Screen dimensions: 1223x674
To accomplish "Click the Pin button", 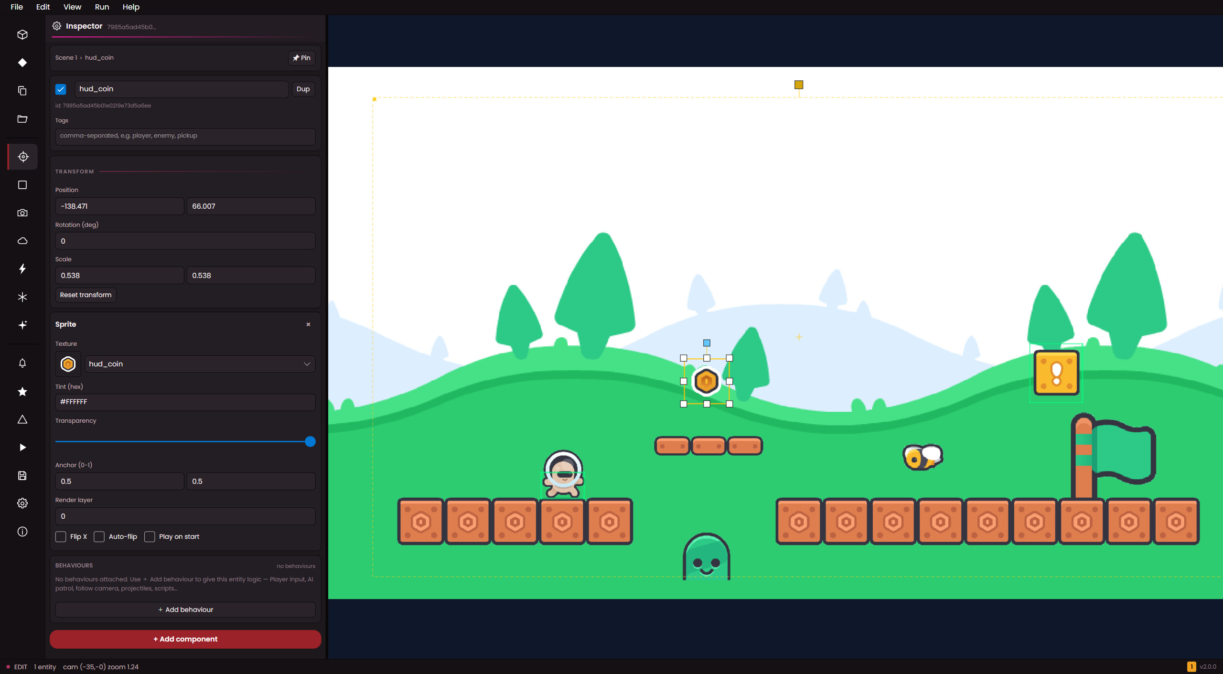I will [x=301, y=58].
